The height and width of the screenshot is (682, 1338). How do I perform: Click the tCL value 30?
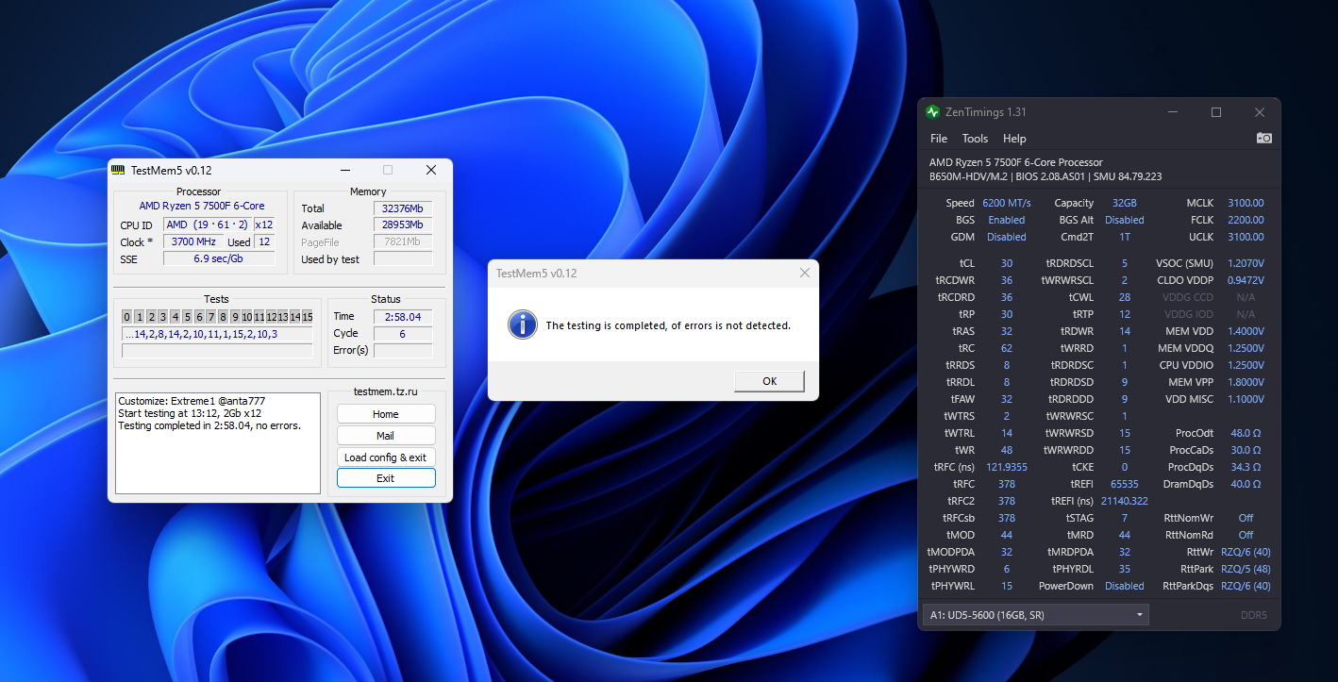1007,263
